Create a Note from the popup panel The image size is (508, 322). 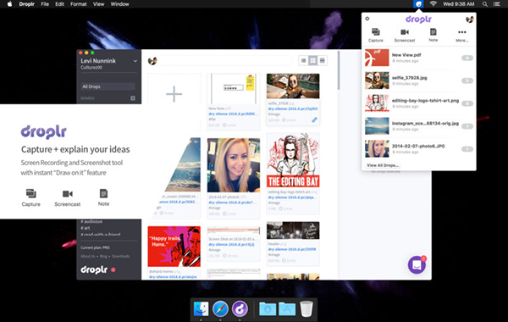[433, 35]
